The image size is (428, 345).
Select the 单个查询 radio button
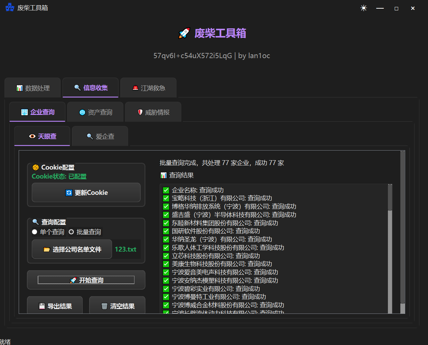tap(35, 232)
